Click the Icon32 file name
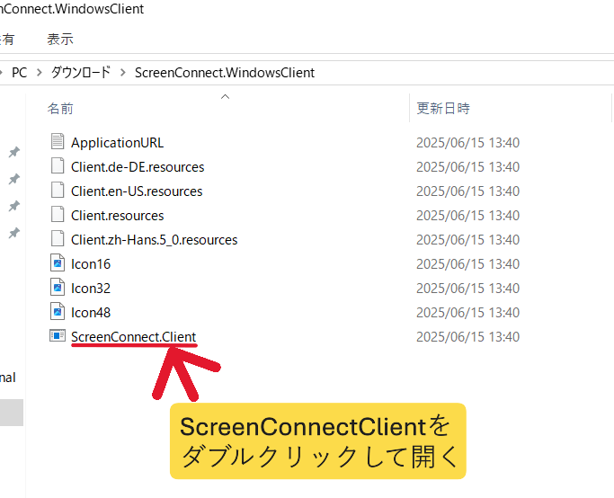The height and width of the screenshot is (498, 614). tap(91, 289)
